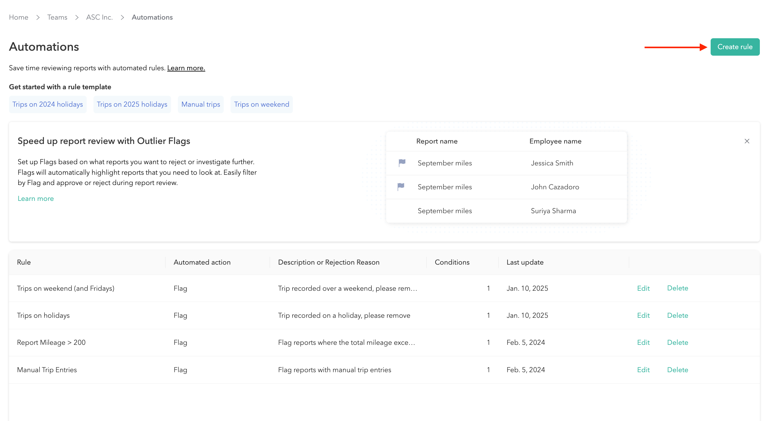Go to Home breadcrumb
This screenshot has height=421, width=772.
19,17
